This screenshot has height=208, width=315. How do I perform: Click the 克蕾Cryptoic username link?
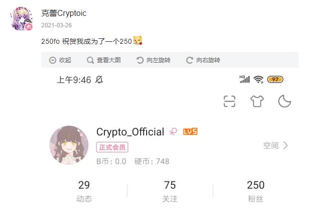tap(64, 13)
